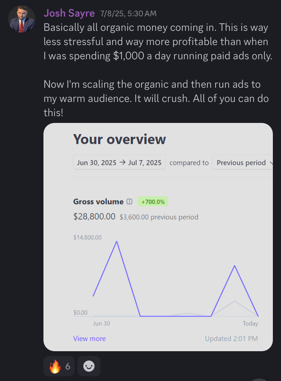Click Josh Sayre's profile avatar
Viewport: 281px width, 381px height.
(x=21, y=20)
